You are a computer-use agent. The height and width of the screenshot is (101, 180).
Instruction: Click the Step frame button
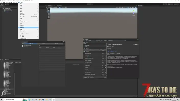[92, 4]
